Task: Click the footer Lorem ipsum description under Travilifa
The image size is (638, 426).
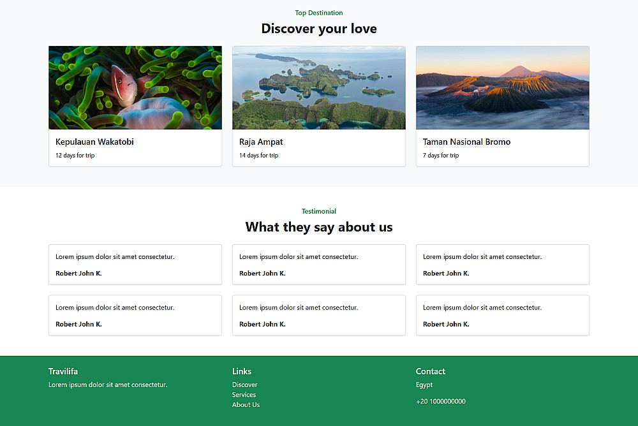Action: (x=108, y=385)
